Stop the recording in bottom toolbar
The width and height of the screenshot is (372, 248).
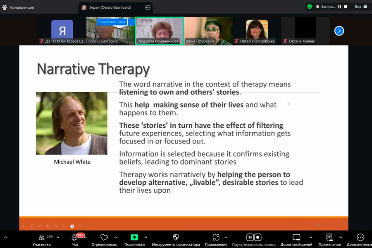[258, 237]
